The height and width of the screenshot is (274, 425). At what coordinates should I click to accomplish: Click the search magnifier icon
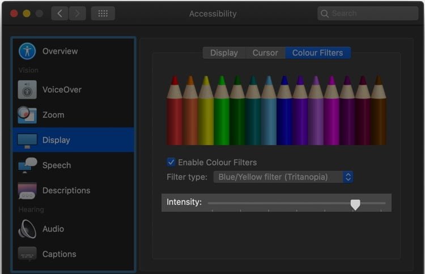point(325,14)
